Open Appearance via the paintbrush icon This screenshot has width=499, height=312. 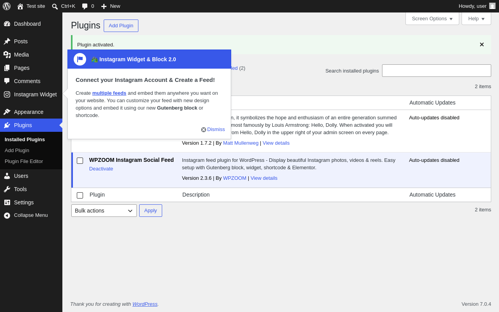coord(7,112)
